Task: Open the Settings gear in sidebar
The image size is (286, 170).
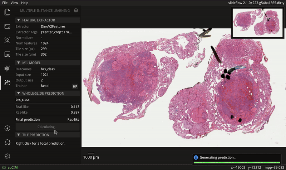Action: (7, 156)
